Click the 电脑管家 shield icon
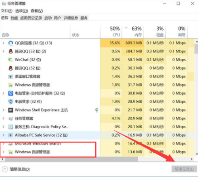 point(10,102)
